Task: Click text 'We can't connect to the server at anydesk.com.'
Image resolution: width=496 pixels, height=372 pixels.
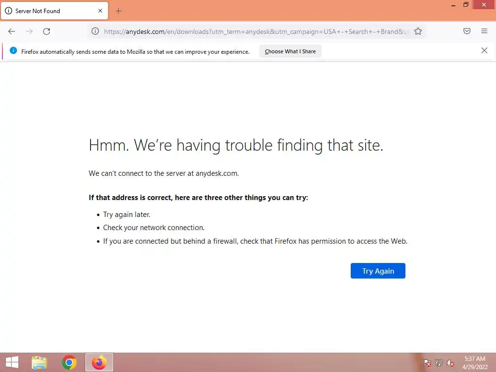Action: point(164,173)
